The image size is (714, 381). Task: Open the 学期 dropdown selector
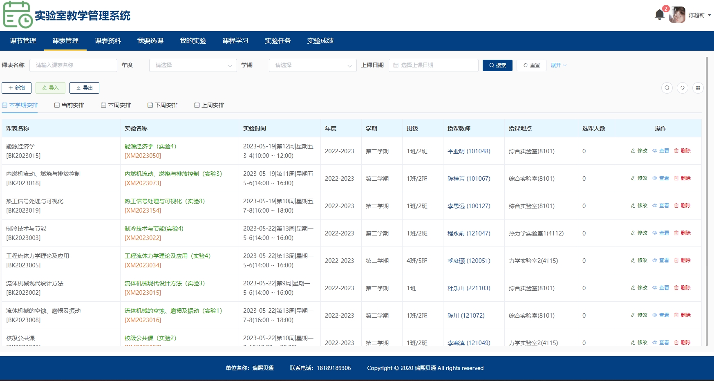coord(313,65)
